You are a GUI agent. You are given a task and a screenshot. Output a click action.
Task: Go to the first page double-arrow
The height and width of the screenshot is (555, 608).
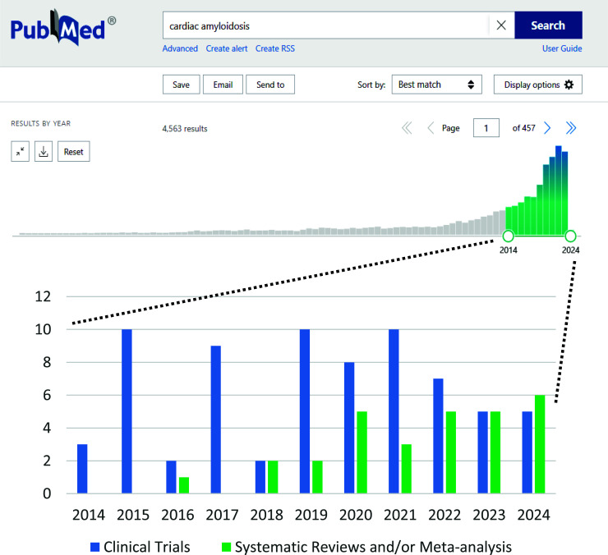(407, 128)
